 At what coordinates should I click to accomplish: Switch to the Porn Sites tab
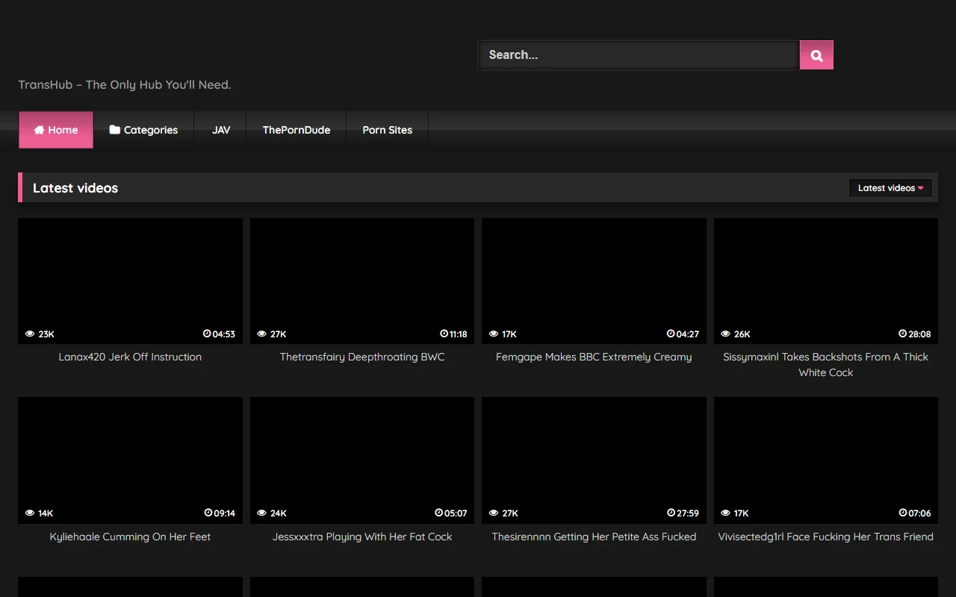[x=387, y=130]
